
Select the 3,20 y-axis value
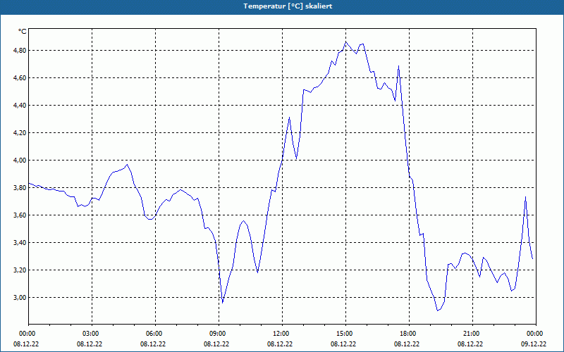(x=20, y=270)
